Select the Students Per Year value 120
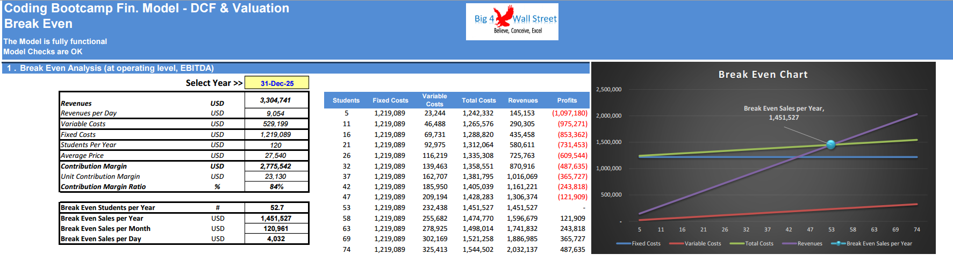The height and width of the screenshot is (261, 953). (x=277, y=145)
